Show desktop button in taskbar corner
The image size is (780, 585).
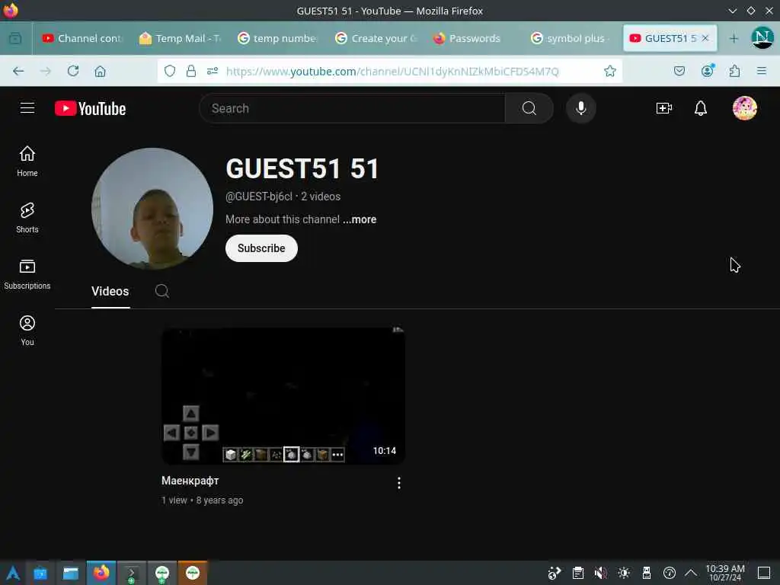point(764,573)
